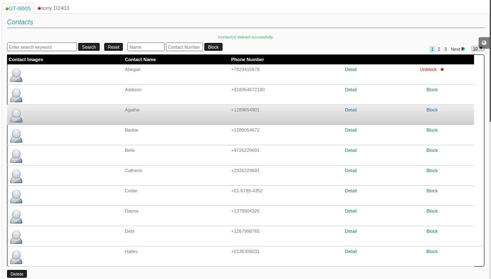The image size is (491, 279).
Task: Click the Delete button below the table
Action: (17, 274)
